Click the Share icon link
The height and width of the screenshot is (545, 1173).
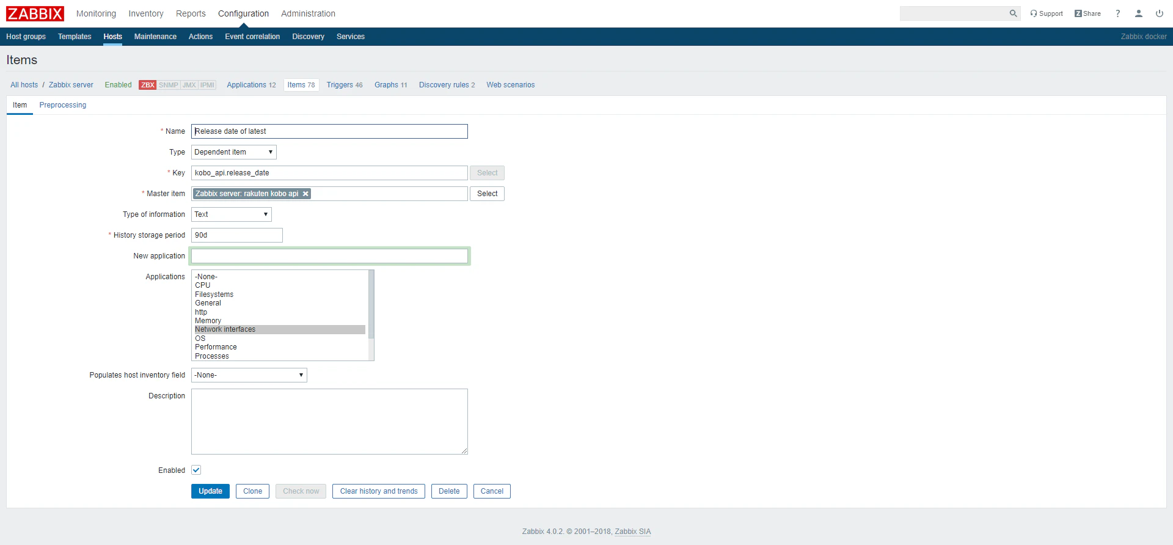point(1087,13)
